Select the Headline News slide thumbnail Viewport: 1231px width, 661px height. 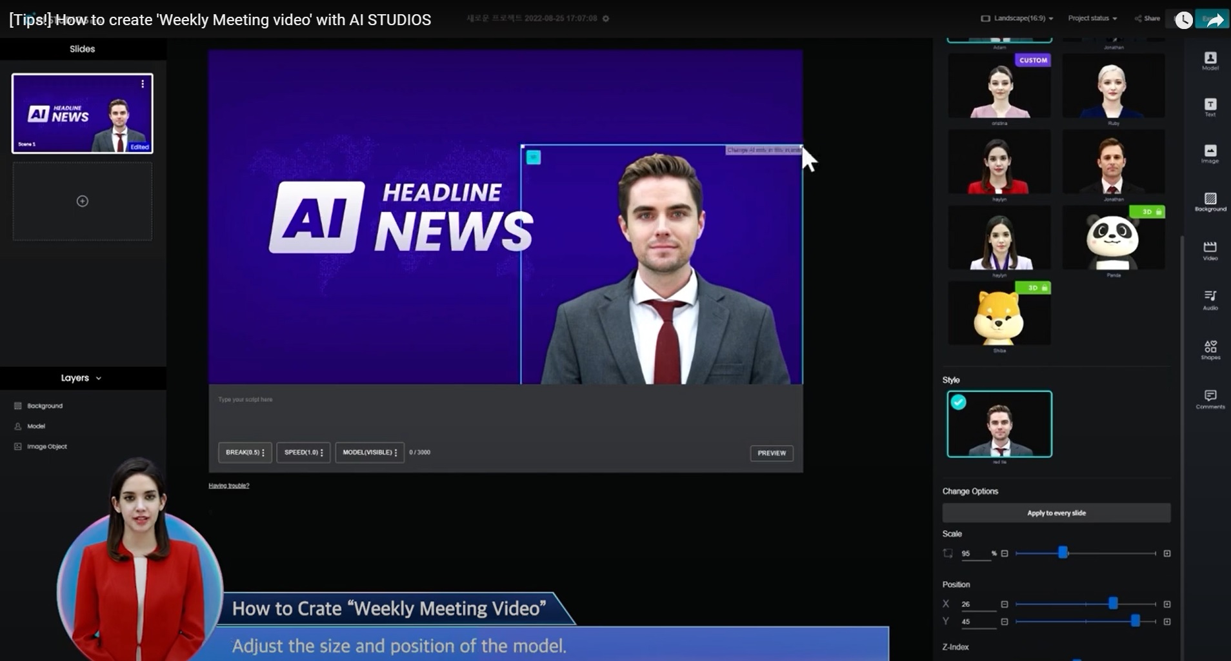click(x=83, y=113)
